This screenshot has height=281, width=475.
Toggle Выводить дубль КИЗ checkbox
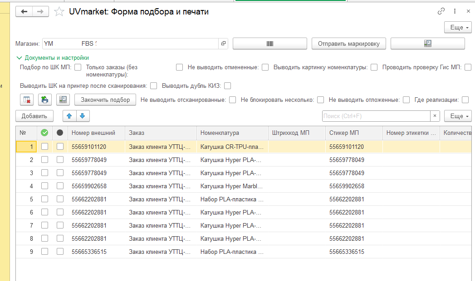pos(227,86)
